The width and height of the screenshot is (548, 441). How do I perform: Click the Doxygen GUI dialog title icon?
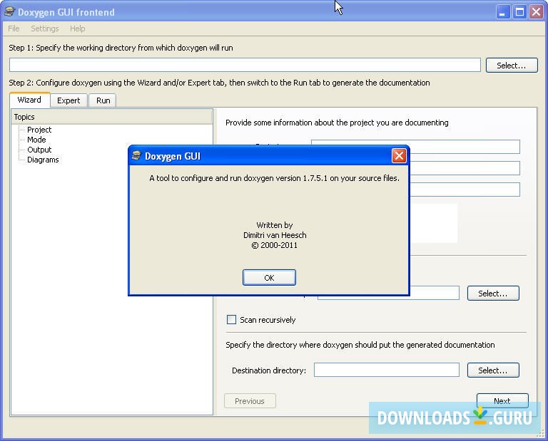[136, 155]
